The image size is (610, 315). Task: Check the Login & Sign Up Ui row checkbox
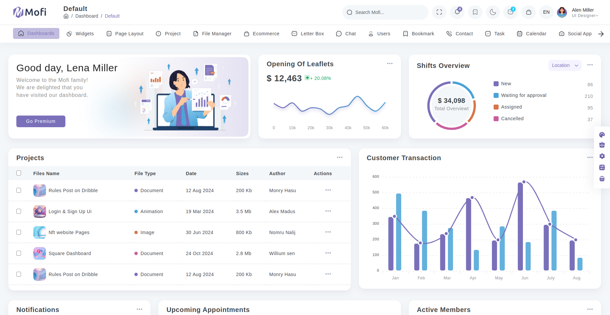[x=19, y=211]
